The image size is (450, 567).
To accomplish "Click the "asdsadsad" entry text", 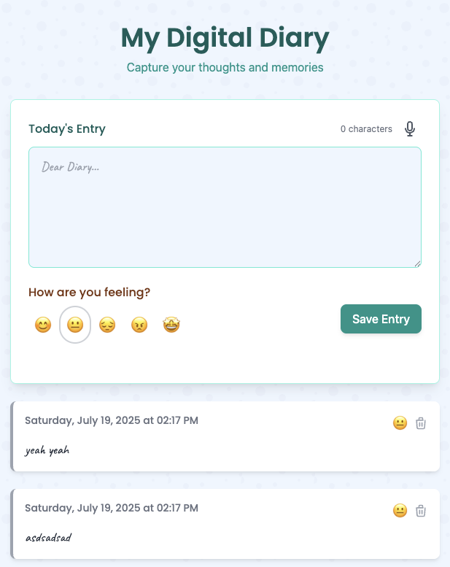I will point(48,538).
